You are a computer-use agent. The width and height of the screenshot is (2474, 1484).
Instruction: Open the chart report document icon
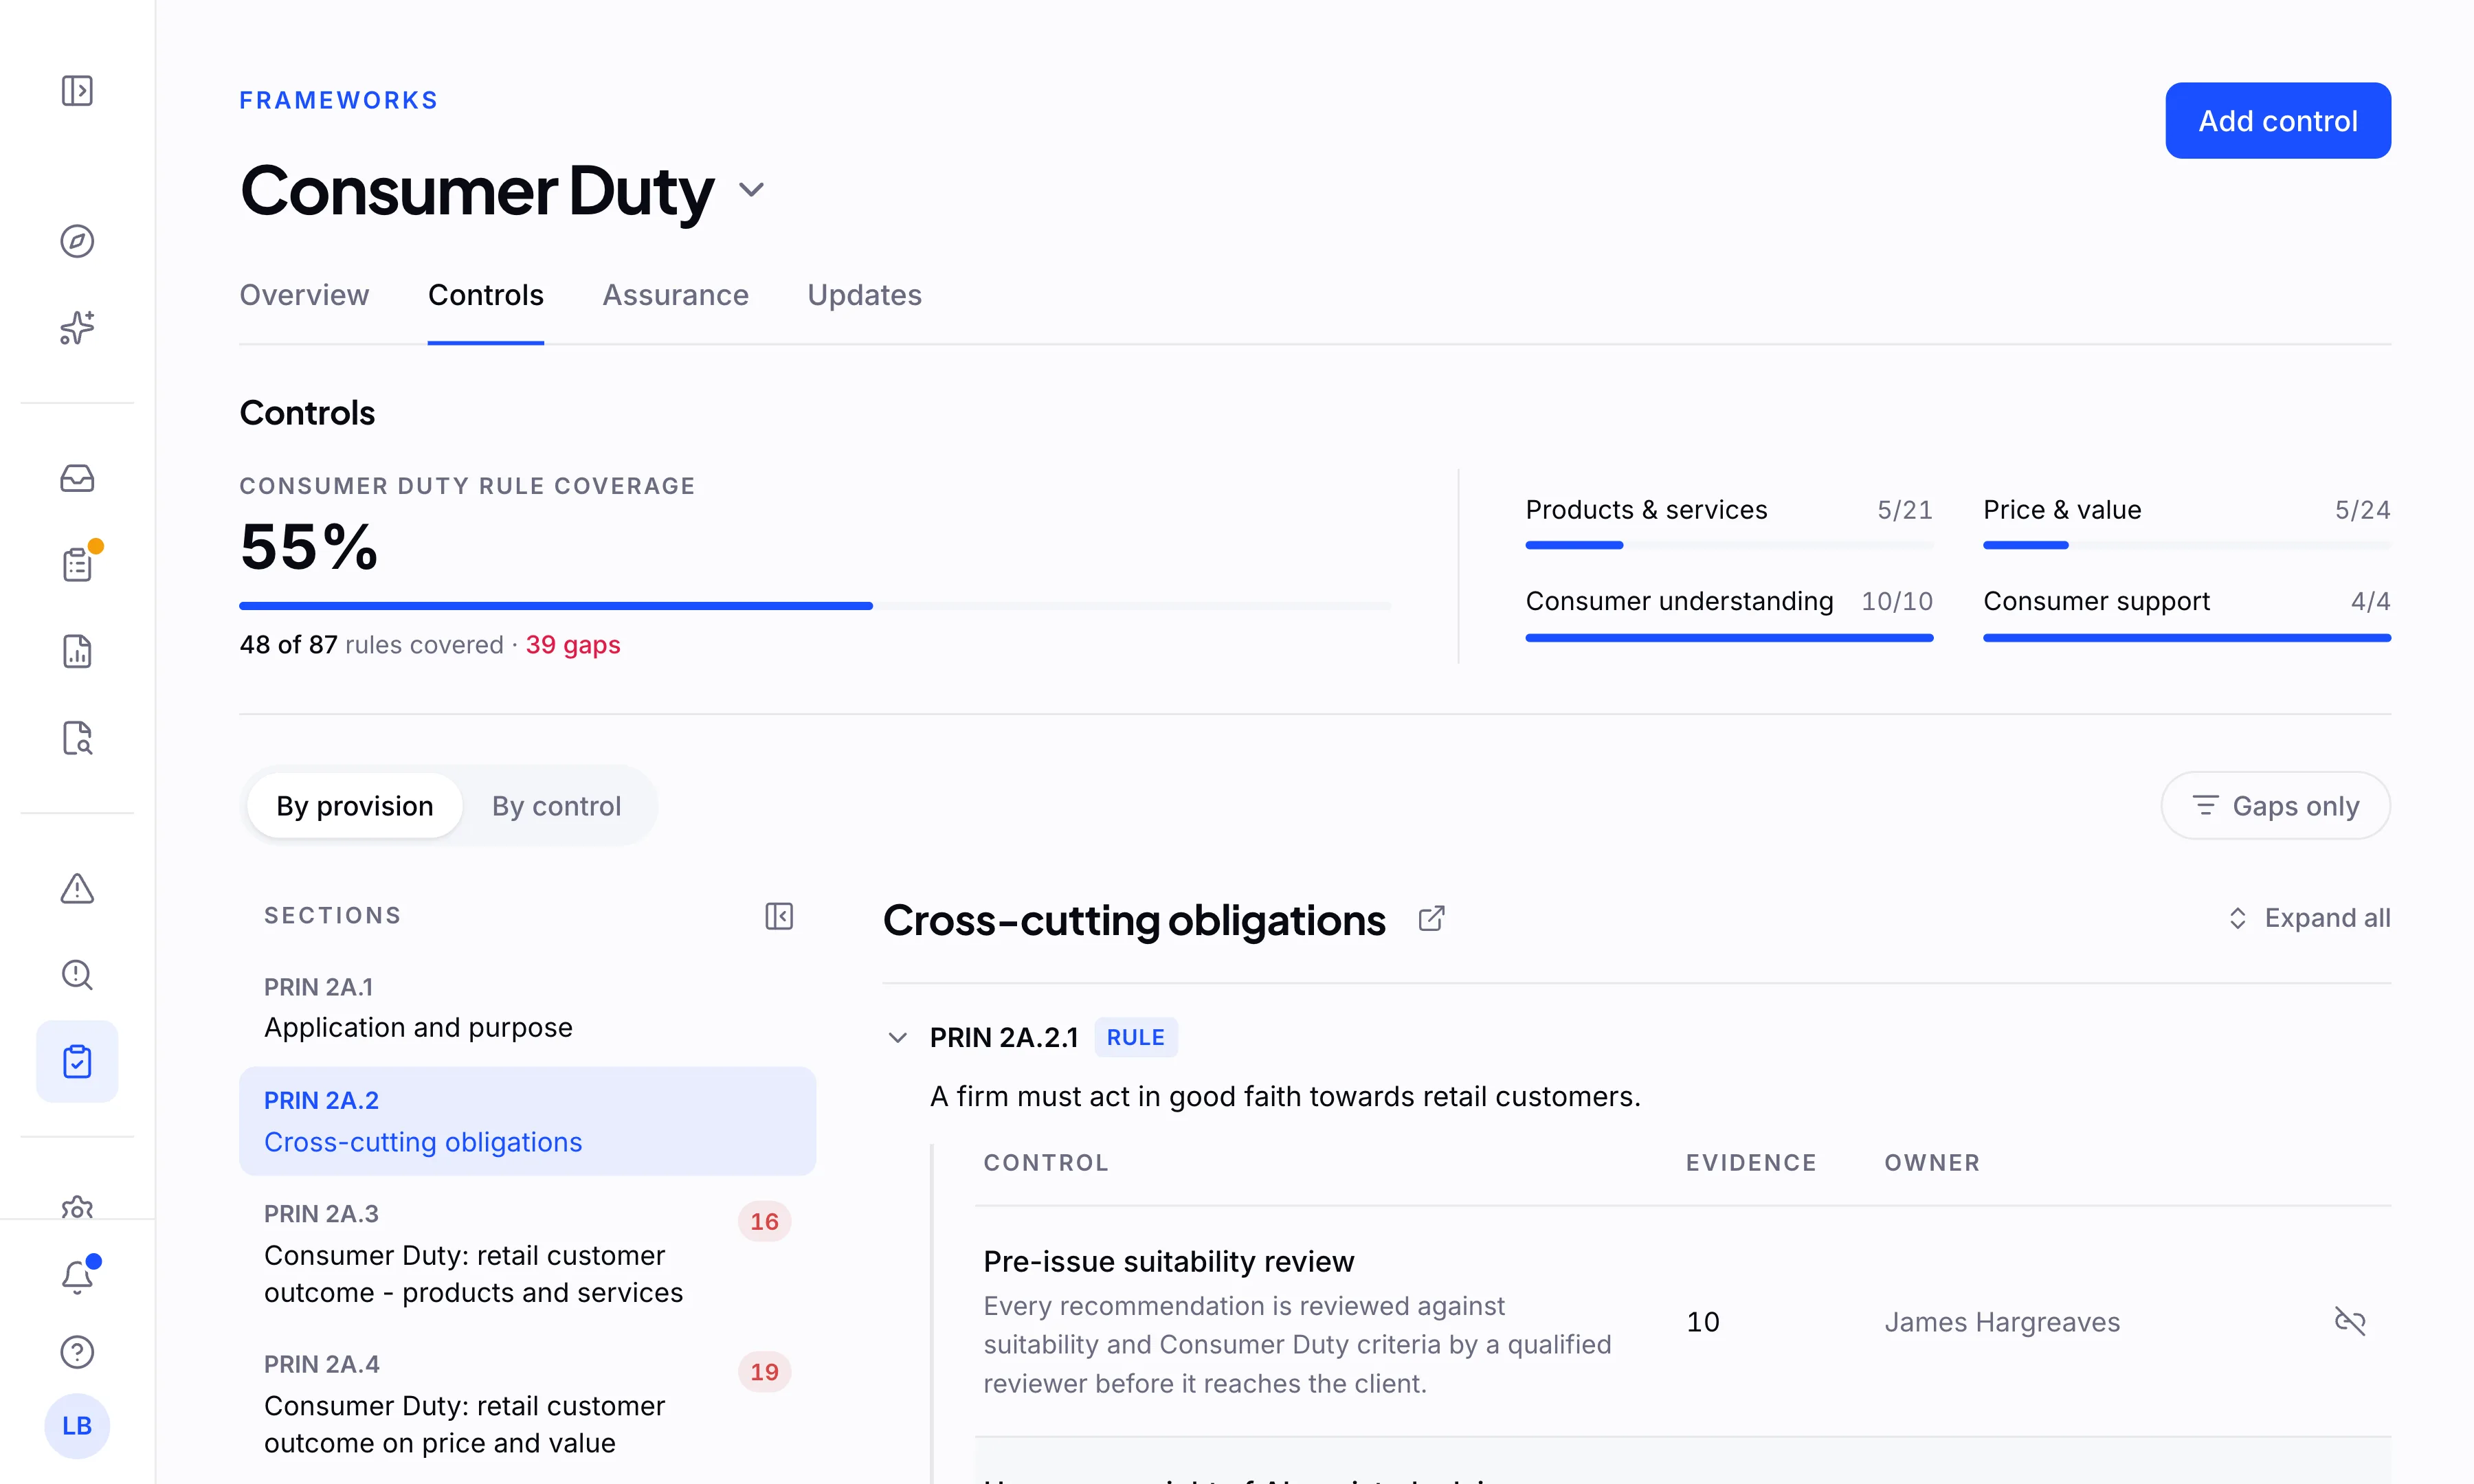point(77,651)
